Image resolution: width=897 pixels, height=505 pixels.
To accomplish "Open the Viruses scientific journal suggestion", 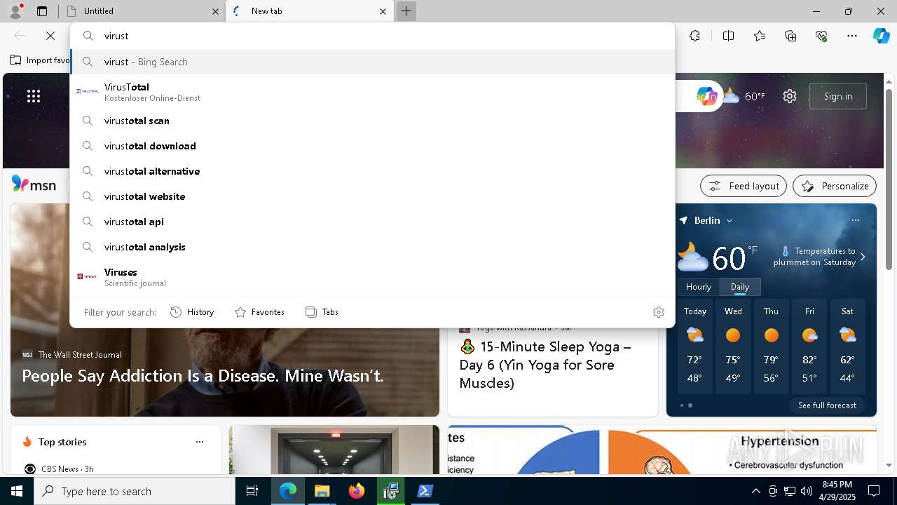I will tap(372, 277).
